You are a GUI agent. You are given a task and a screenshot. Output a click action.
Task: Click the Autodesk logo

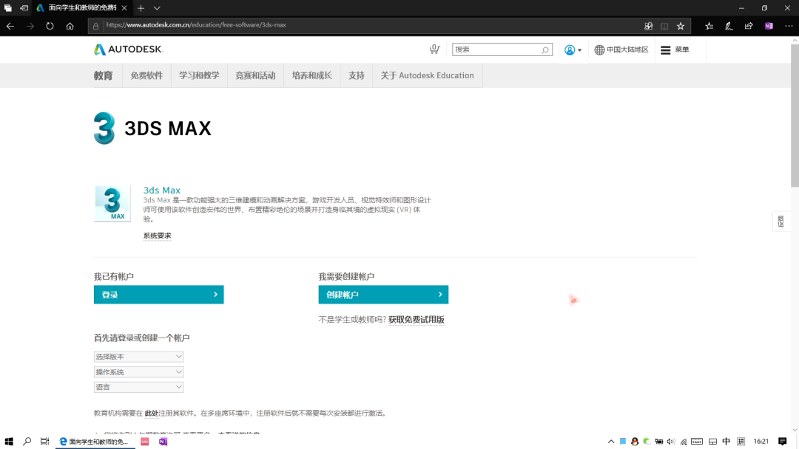(129, 49)
